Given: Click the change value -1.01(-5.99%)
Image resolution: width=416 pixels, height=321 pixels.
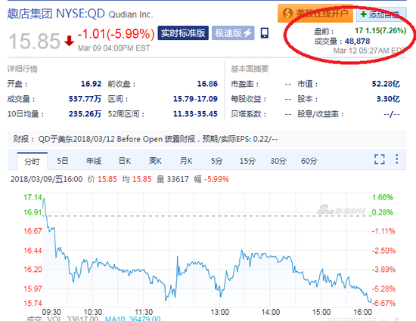Looking at the screenshot, I should (x=116, y=34).
